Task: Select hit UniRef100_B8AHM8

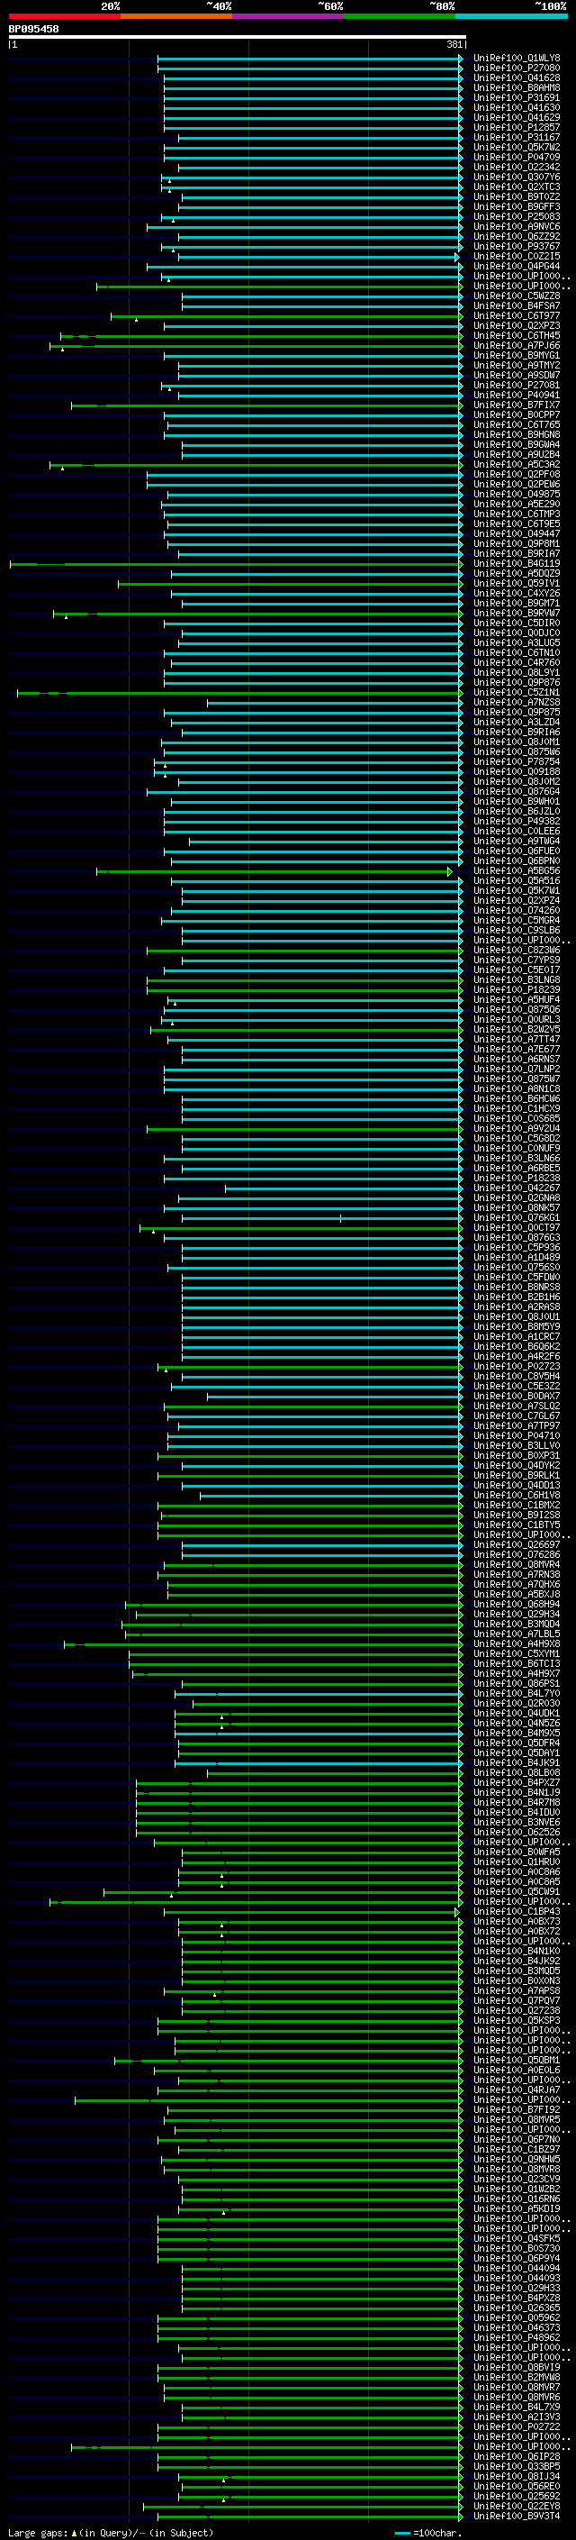Action: (516, 87)
